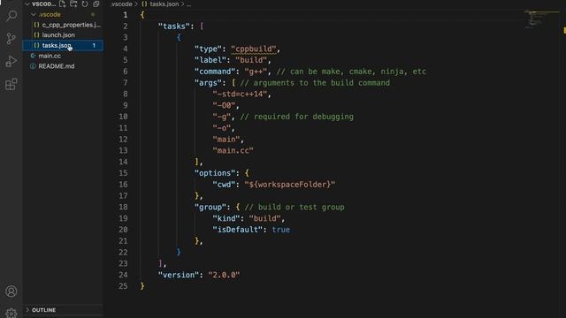The image size is (566, 318).
Task: Open the Source Control view
Action: [11, 38]
